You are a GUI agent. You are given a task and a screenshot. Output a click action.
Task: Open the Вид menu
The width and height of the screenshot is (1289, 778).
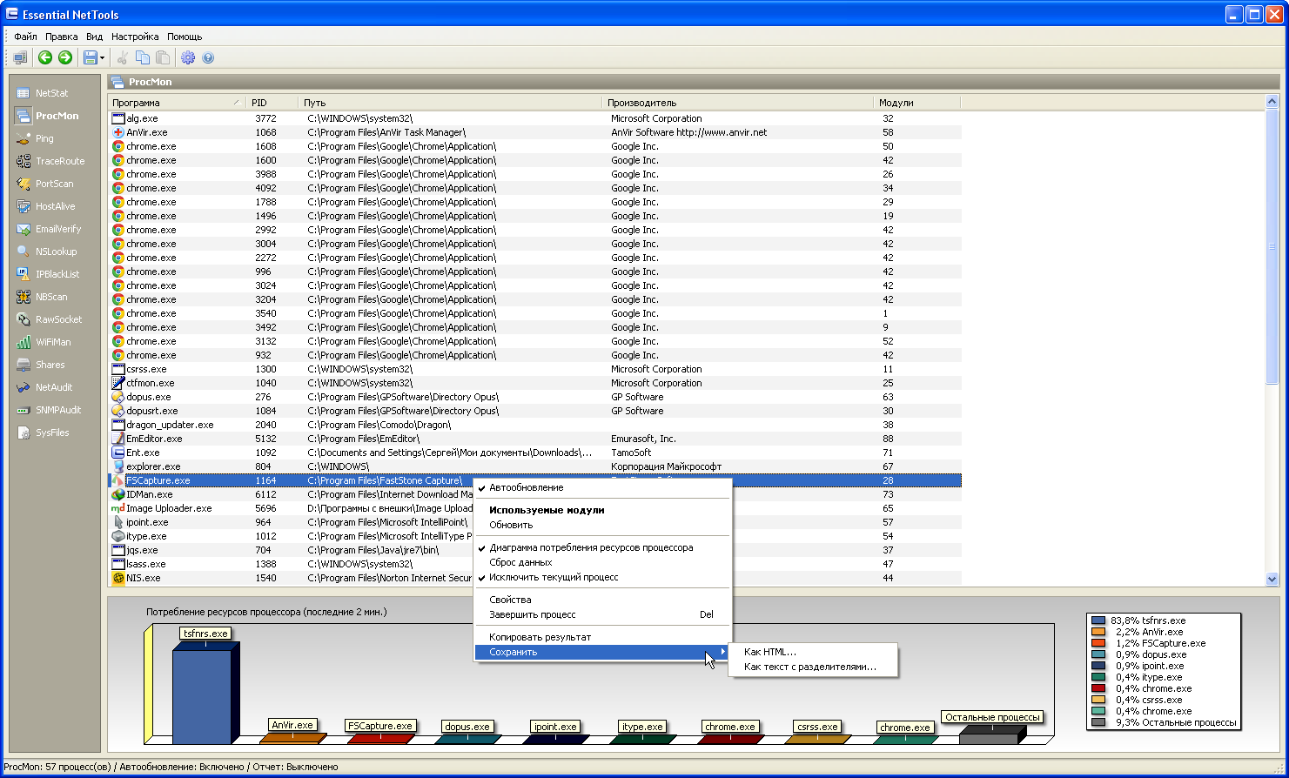(95, 37)
